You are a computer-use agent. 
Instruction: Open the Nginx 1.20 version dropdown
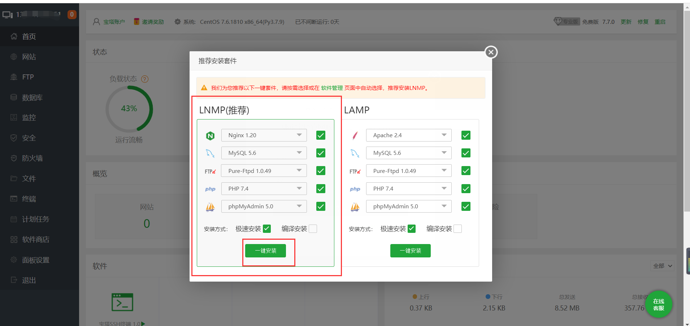(264, 135)
